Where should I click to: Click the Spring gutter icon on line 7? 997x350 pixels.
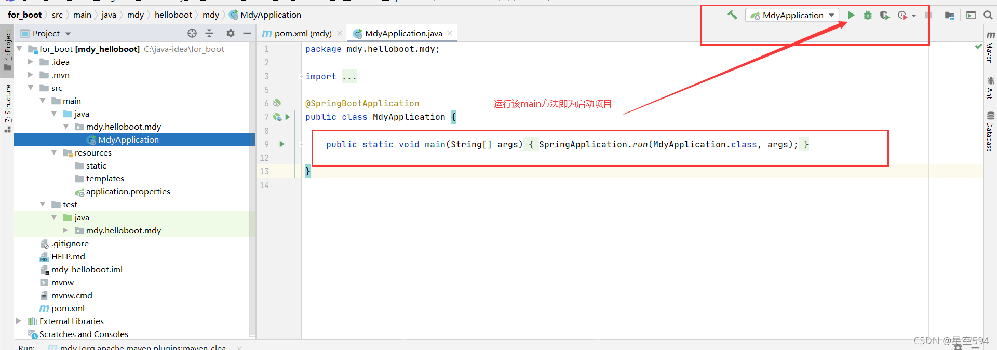point(277,117)
